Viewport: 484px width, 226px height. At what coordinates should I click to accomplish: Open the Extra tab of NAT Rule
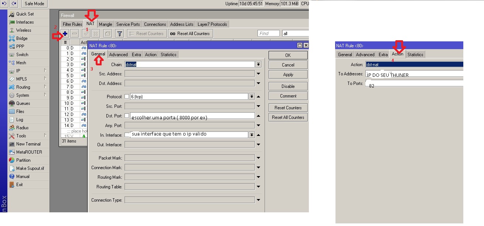(x=136, y=54)
